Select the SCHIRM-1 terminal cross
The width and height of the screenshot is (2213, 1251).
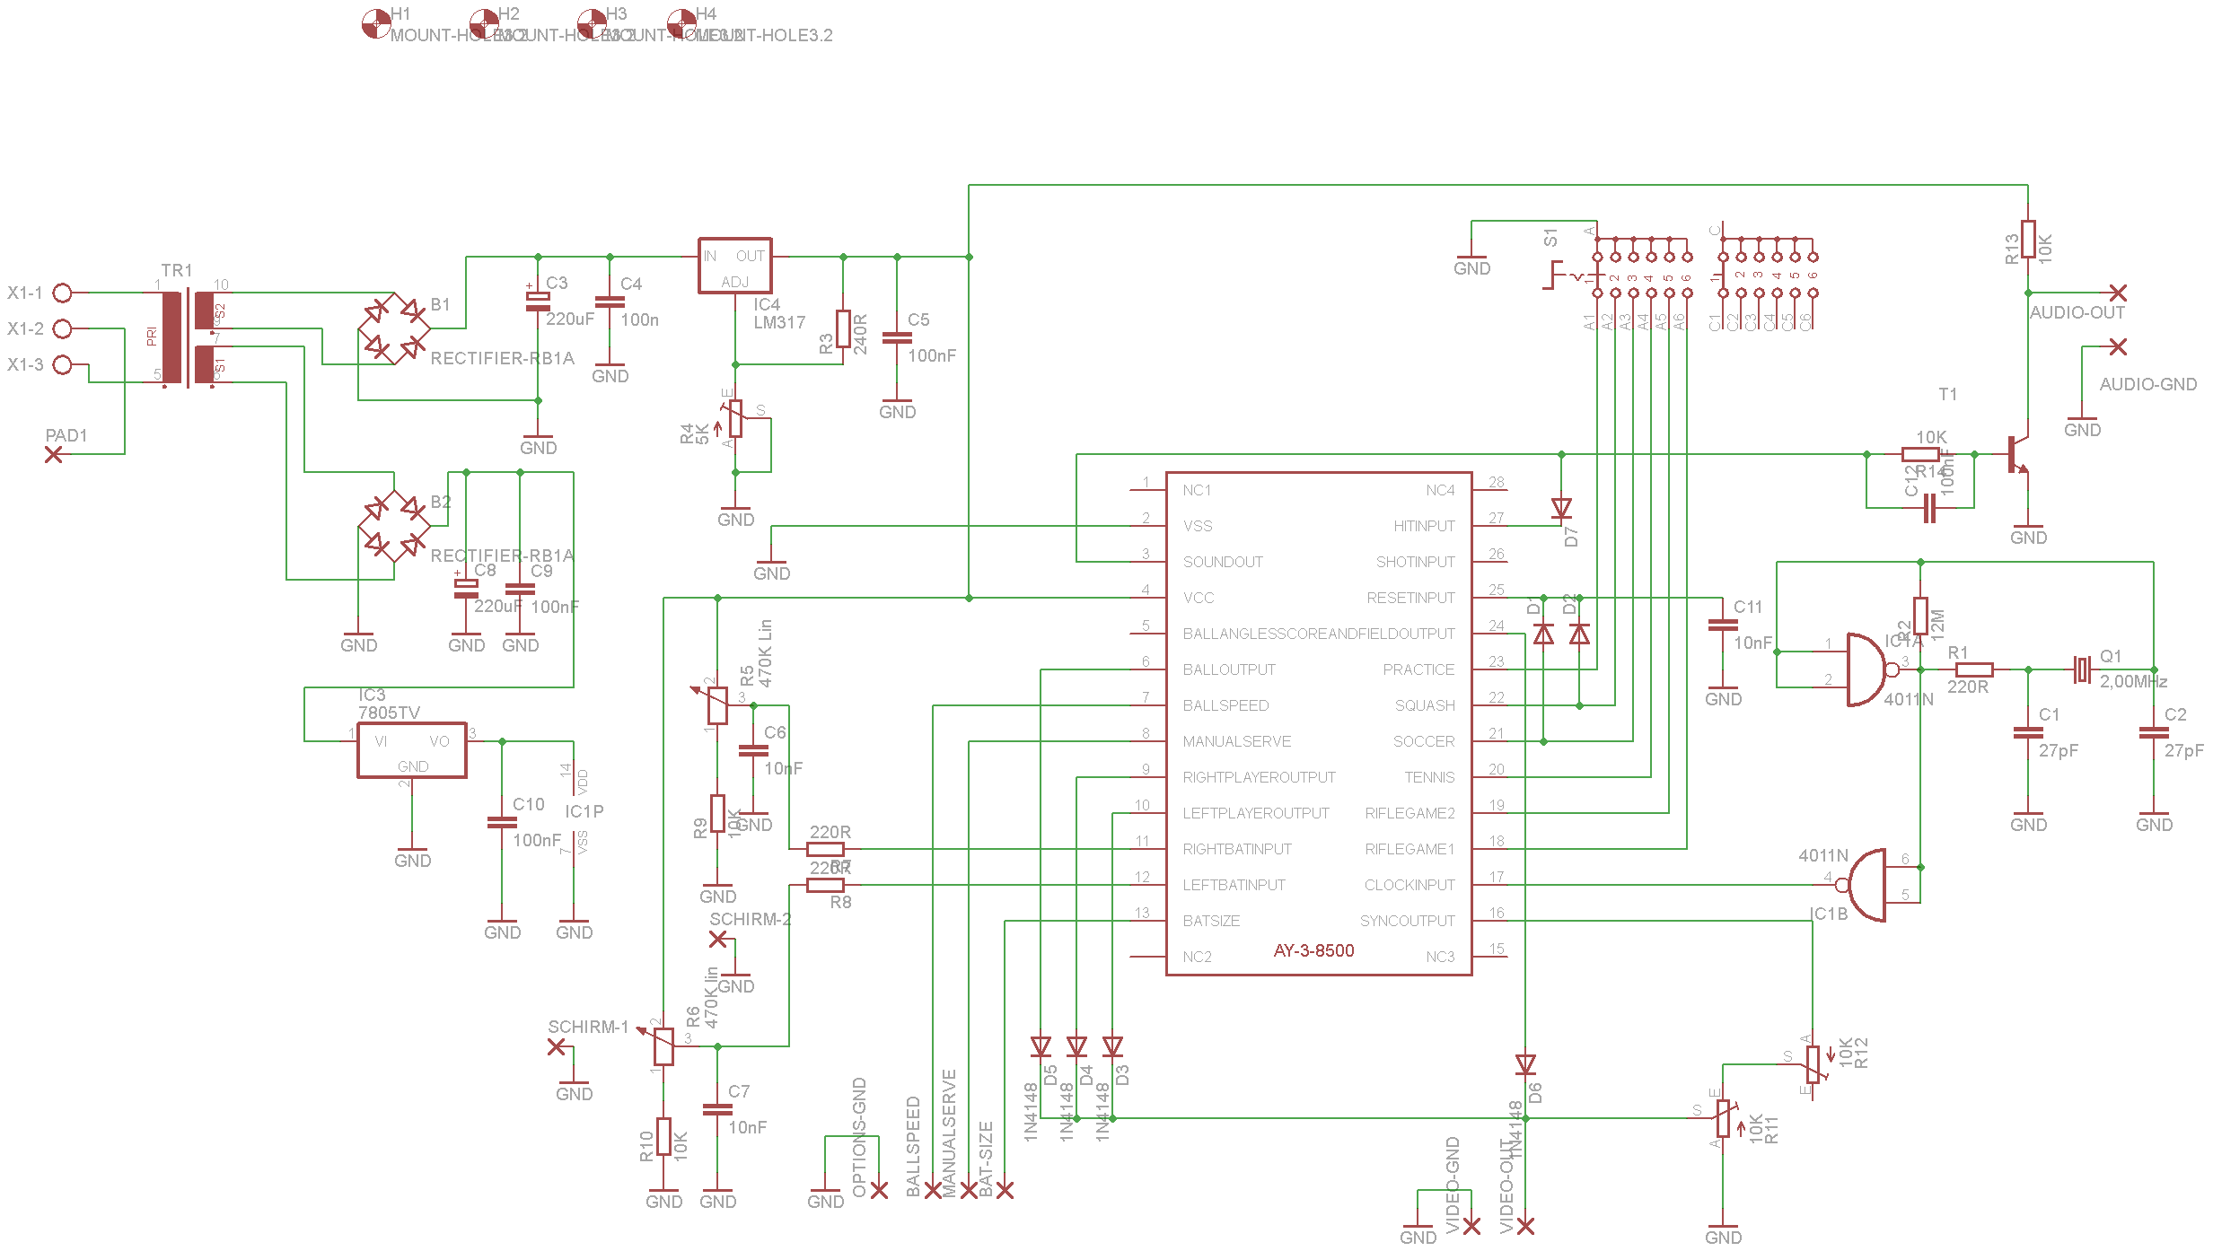[556, 1046]
